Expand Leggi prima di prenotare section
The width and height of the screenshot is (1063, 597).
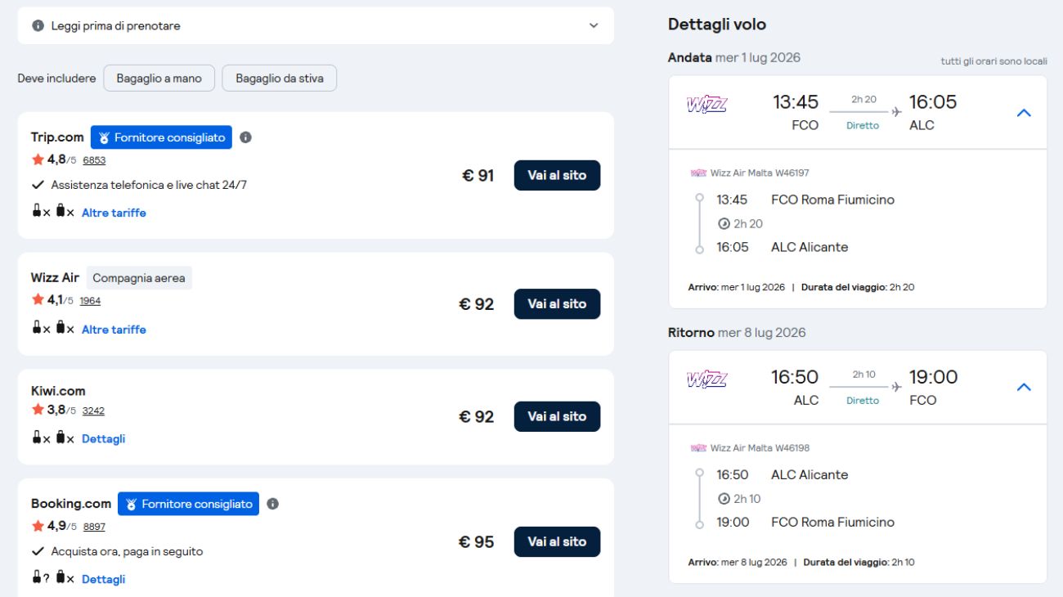point(594,26)
